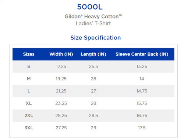Click the Ladies' T-Shirt subtitle
Screen dimensions: 184x140
(x=93, y=23)
